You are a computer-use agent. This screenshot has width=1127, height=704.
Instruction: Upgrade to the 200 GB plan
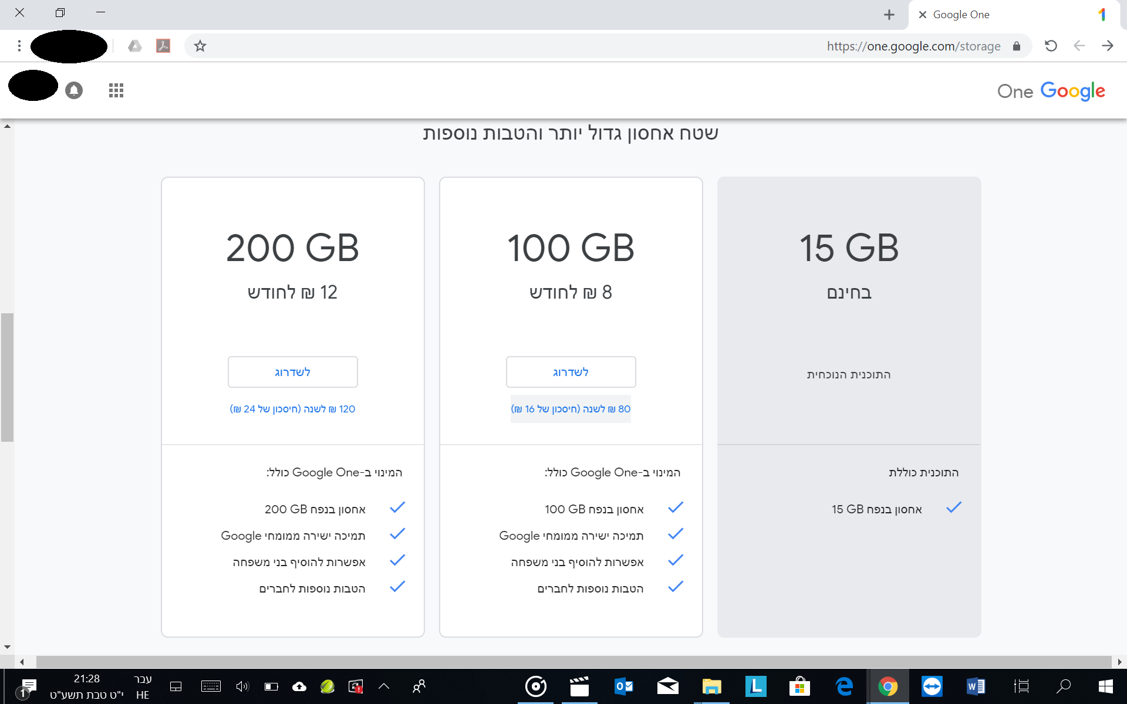(292, 372)
